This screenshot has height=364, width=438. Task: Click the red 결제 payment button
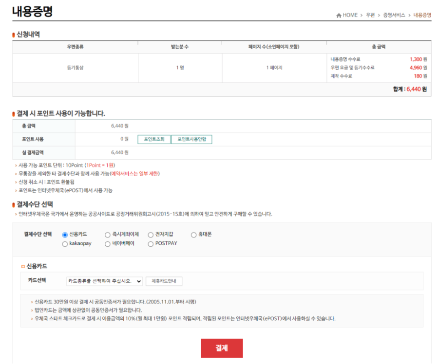[222, 348]
